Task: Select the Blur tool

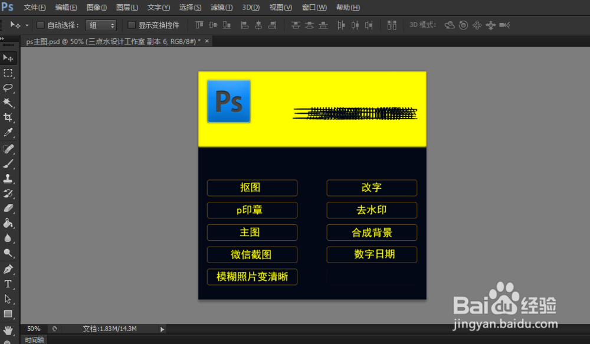Action: pos(8,238)
